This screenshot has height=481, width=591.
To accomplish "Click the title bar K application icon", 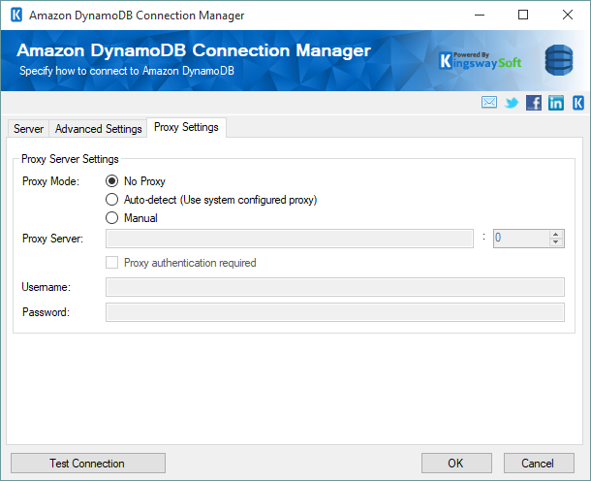I will tap(16, 16).
